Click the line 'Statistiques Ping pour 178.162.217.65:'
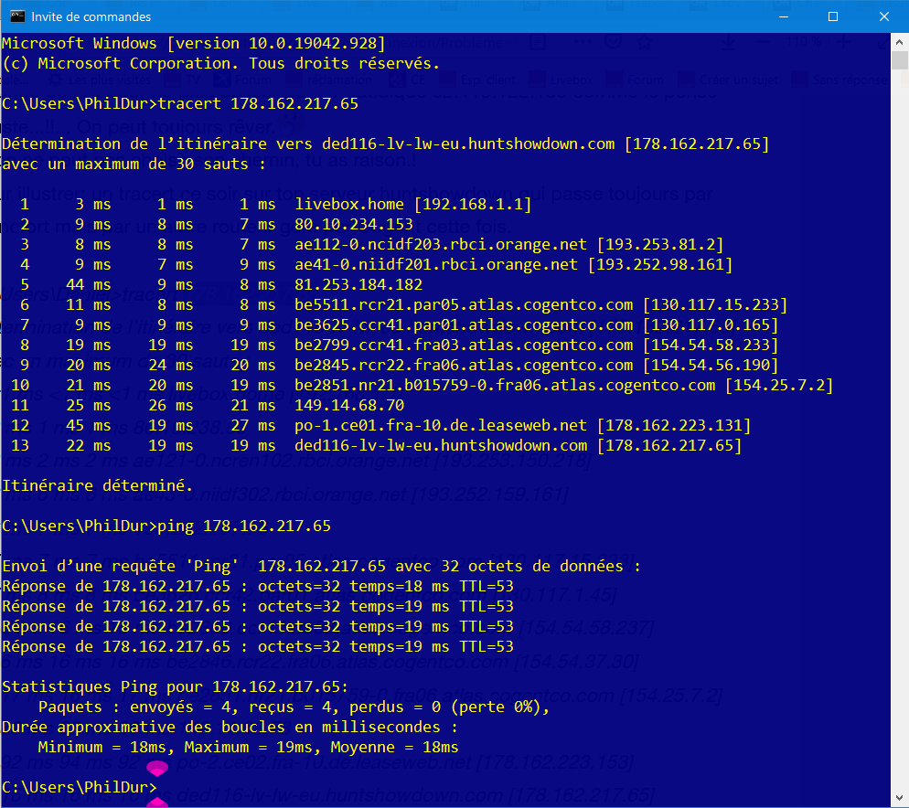The height and width of the screenshot is (808, 909). [x=175, y=686]
